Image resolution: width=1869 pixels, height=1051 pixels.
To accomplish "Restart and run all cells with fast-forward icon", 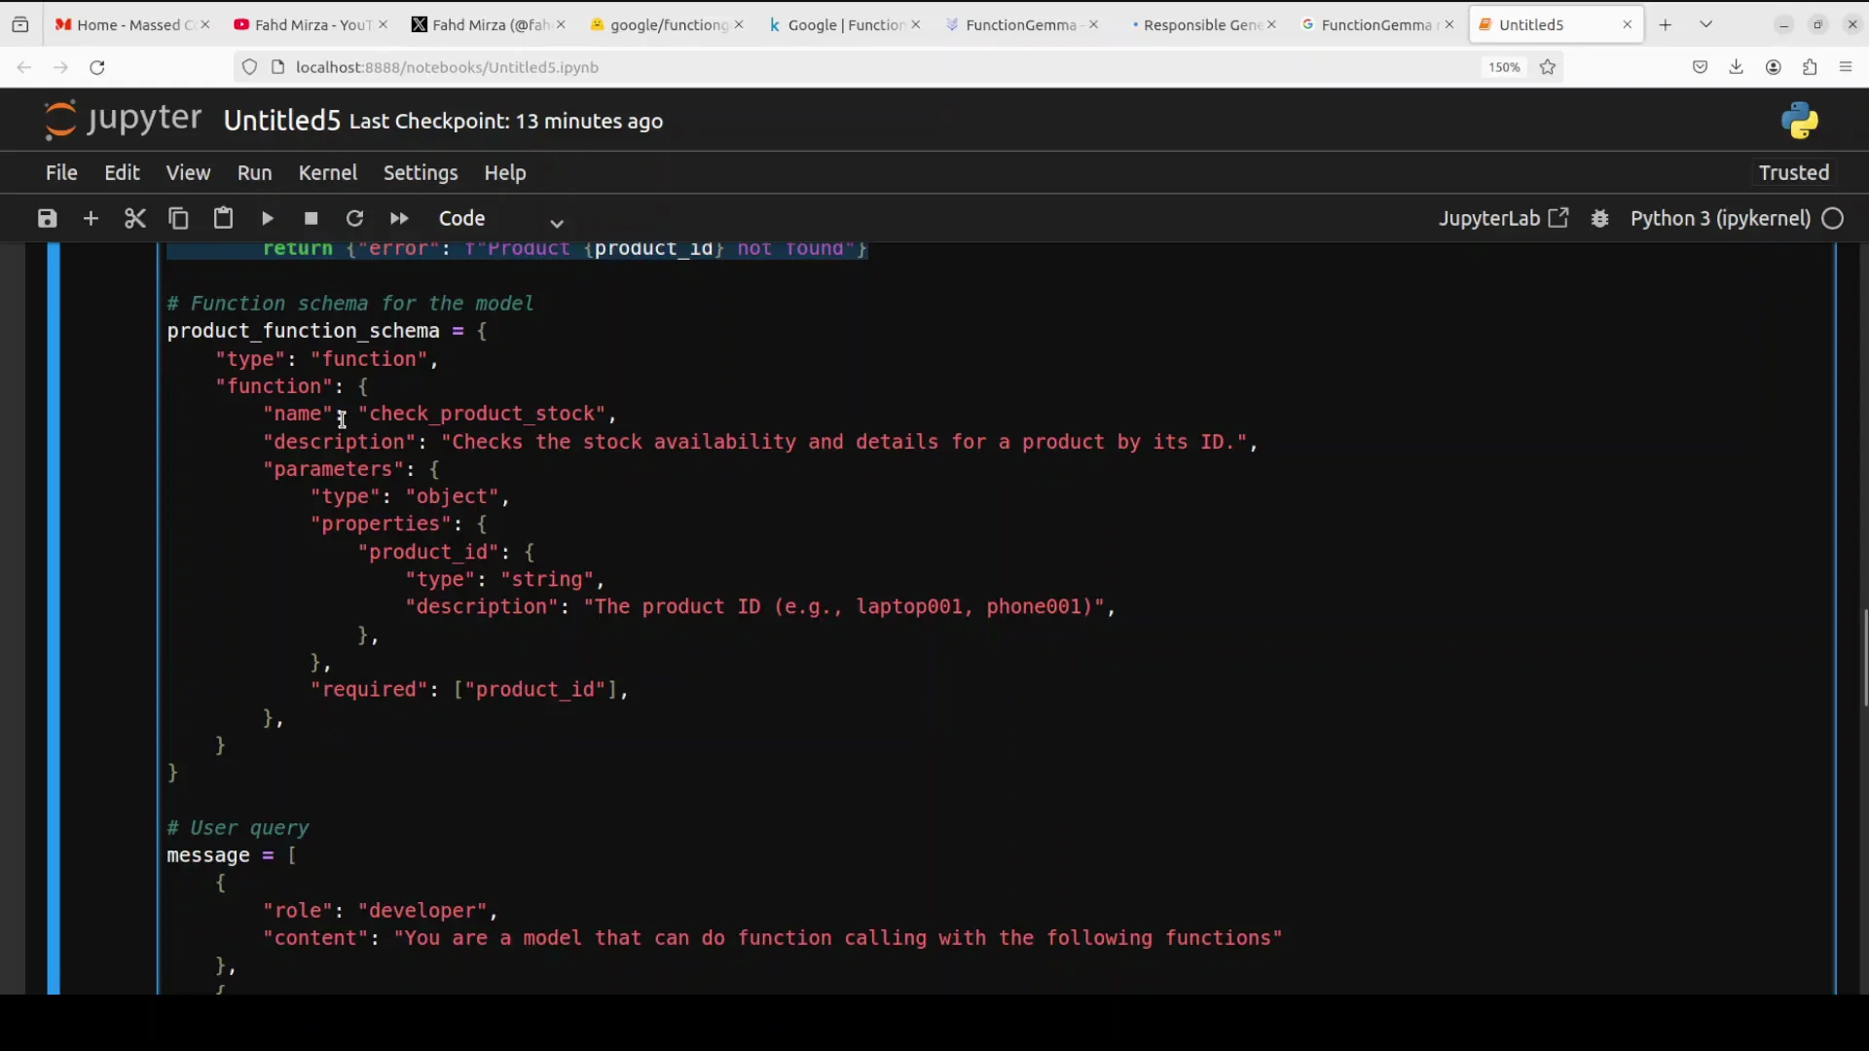I will [x=398, y=218].
